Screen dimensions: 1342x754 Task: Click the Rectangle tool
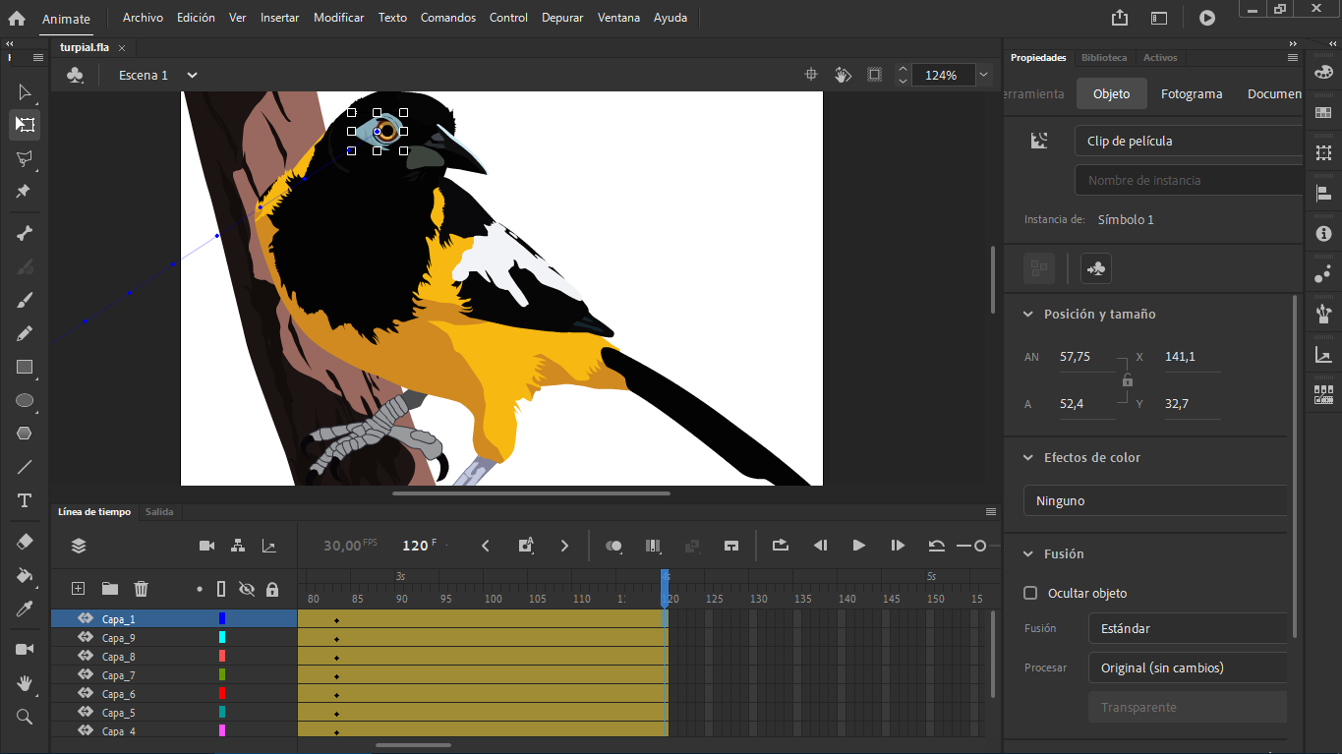click(x=25, y=367)
